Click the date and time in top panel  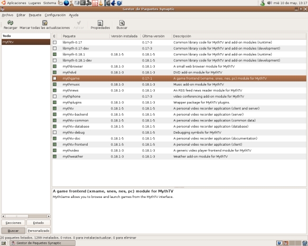tap(290, 3)
